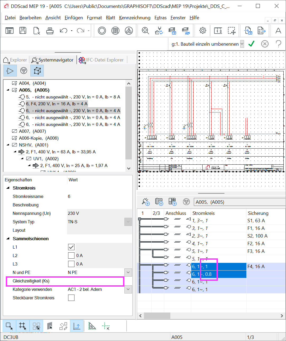Collapse the NSHV (A001) tree node
This screenshot has height=341, width=286.
coord(8,145)
